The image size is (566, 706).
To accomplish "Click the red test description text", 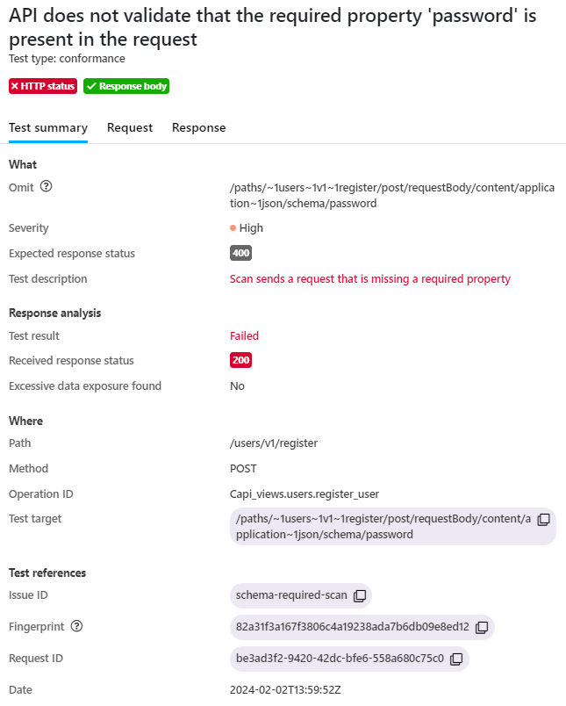I will pos(369,278).
